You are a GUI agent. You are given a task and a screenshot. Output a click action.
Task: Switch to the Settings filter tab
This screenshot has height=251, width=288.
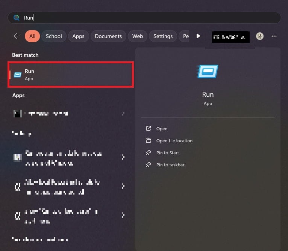point(163,36)
